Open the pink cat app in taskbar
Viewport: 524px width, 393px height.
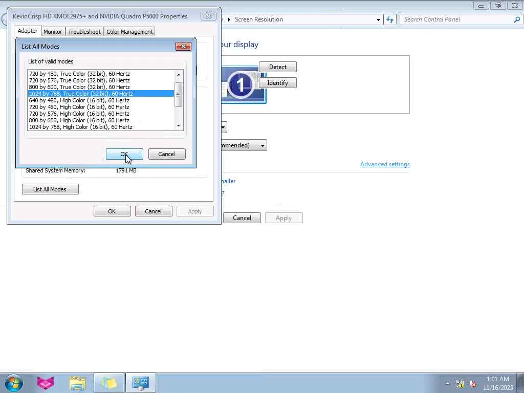click(x=46, y=383)
